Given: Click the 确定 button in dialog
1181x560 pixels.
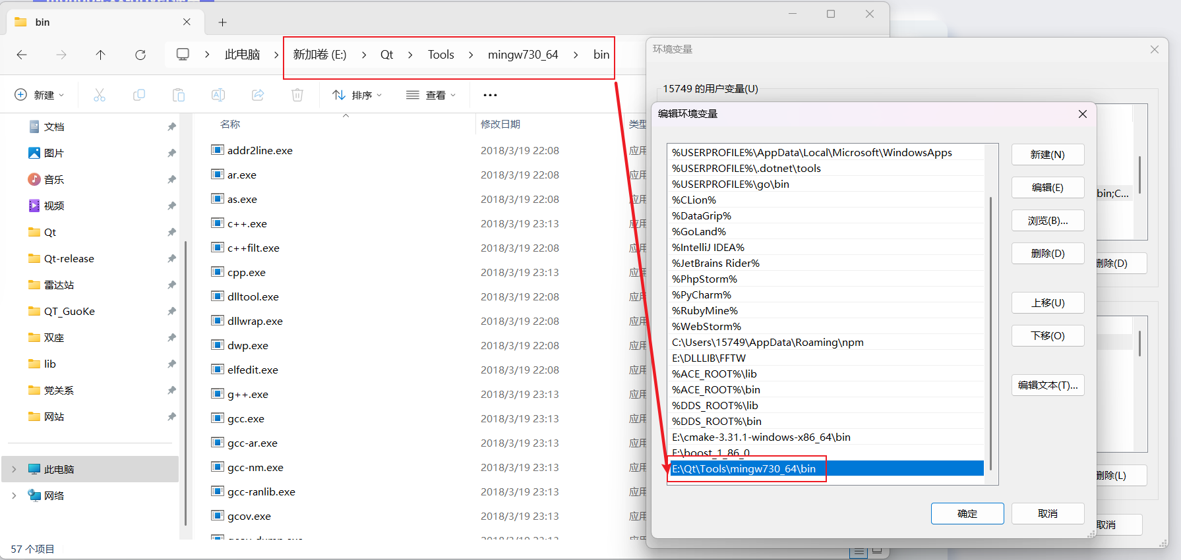Looking at the screenshot, I should [x=967, y=514].
